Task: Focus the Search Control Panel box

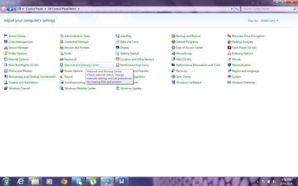Action: point(269,9)
